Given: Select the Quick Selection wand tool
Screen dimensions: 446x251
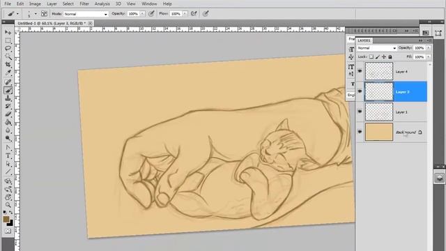Looking at the screenshot, I should 8,56.
